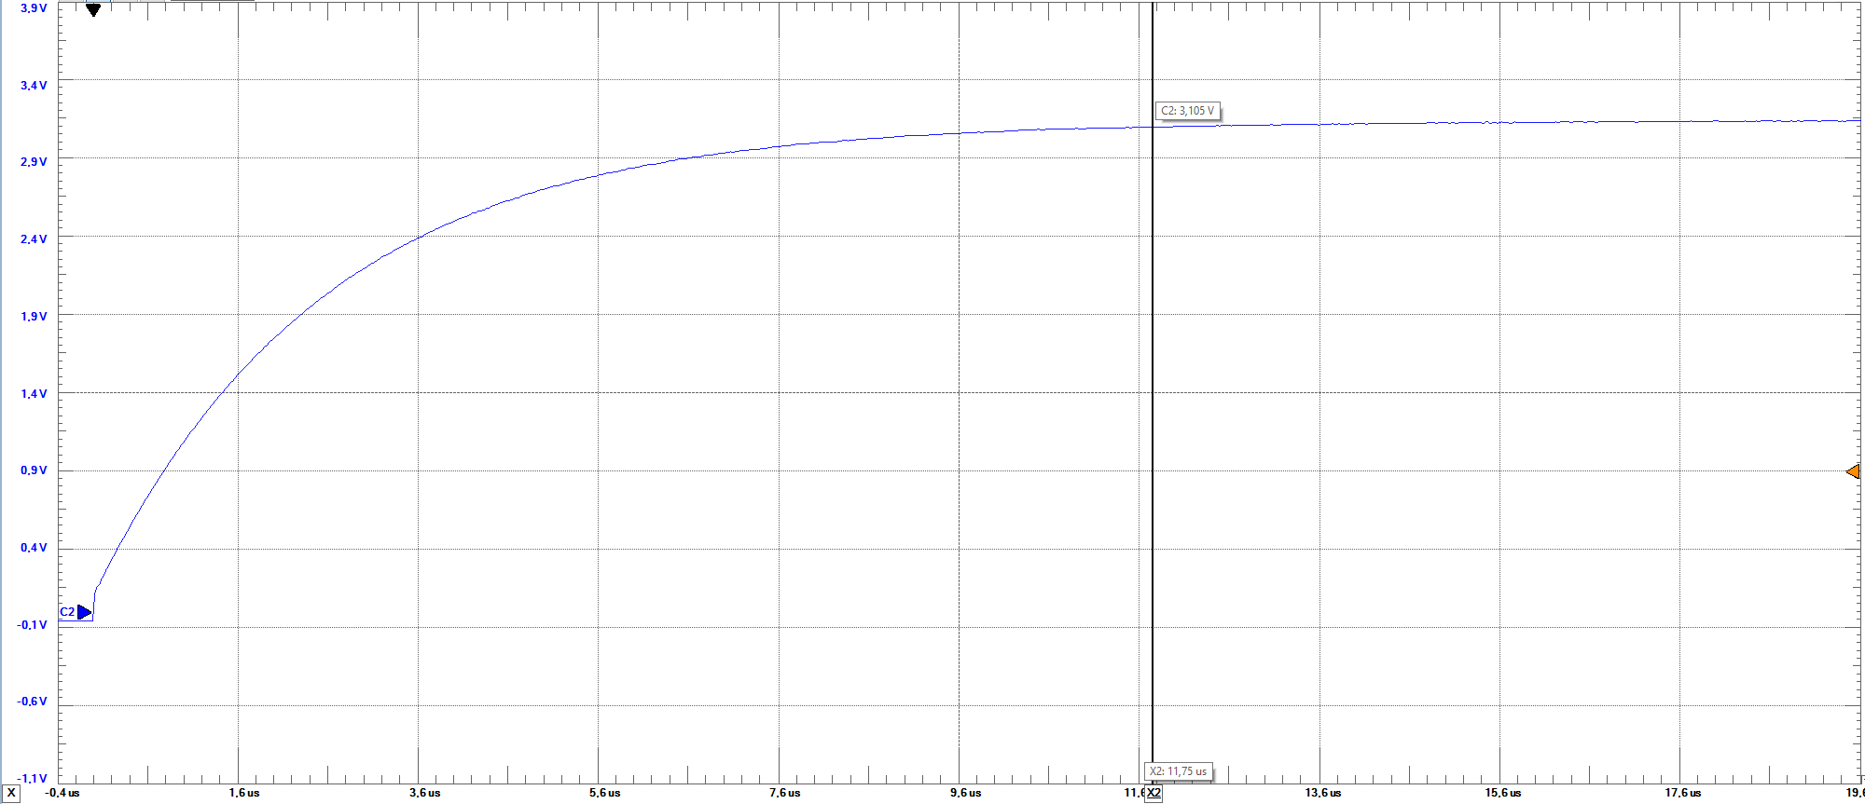This screenshot has height=804, width=1865.
Task: Click the 13,6 us time axis label
Action: [x=1323, y=793]
